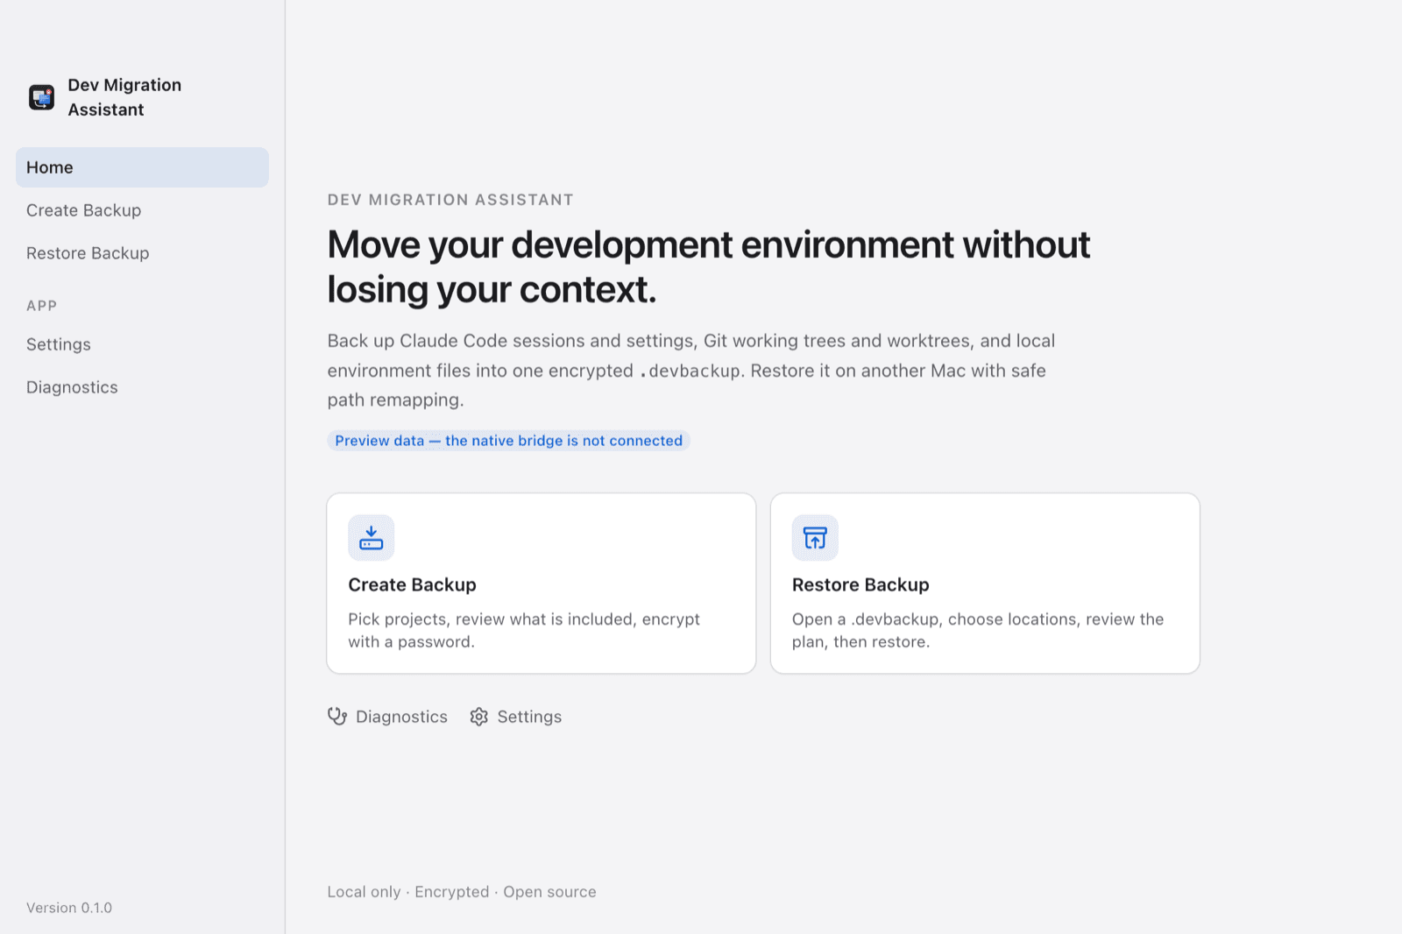This screenshot has height=934, width=1402.
Task: Open Diagnostics from the sidebar
Action: pyautogui.click(x=142, y=387)
